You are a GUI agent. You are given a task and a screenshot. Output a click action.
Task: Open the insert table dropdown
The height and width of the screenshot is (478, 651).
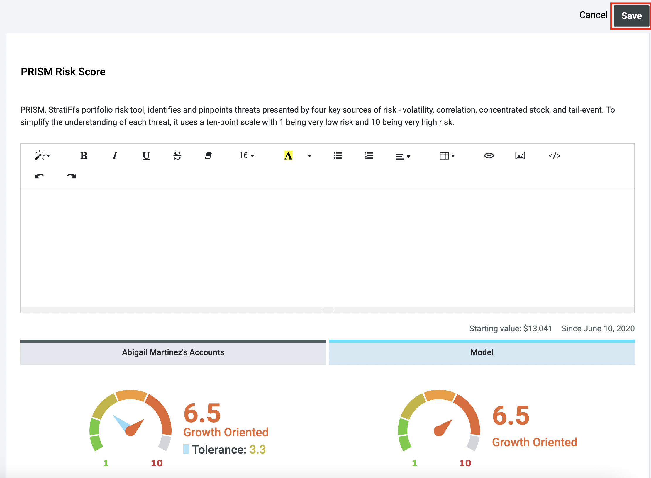447,155
